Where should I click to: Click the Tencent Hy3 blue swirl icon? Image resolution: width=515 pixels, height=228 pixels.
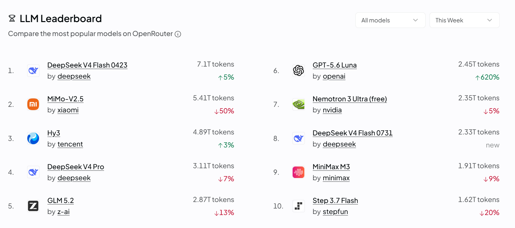tap(33, 138)
